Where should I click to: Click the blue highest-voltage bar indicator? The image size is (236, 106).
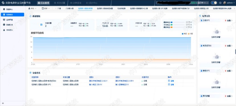(171, 22)
